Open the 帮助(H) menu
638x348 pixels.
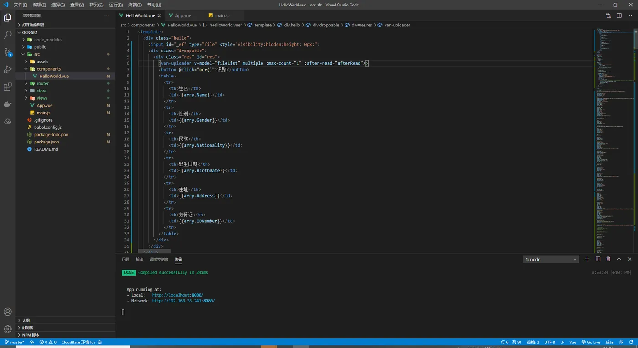154,5
